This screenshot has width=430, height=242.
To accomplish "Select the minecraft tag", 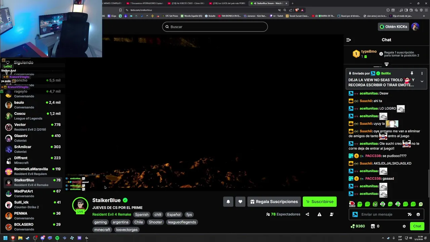I will pos(102,230).
